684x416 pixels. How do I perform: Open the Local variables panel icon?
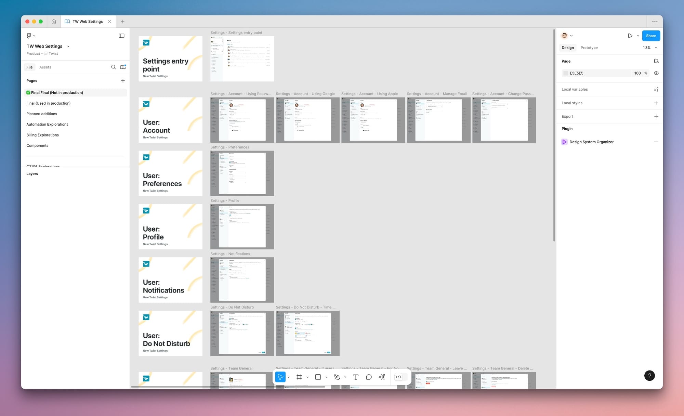pos(656,89)
